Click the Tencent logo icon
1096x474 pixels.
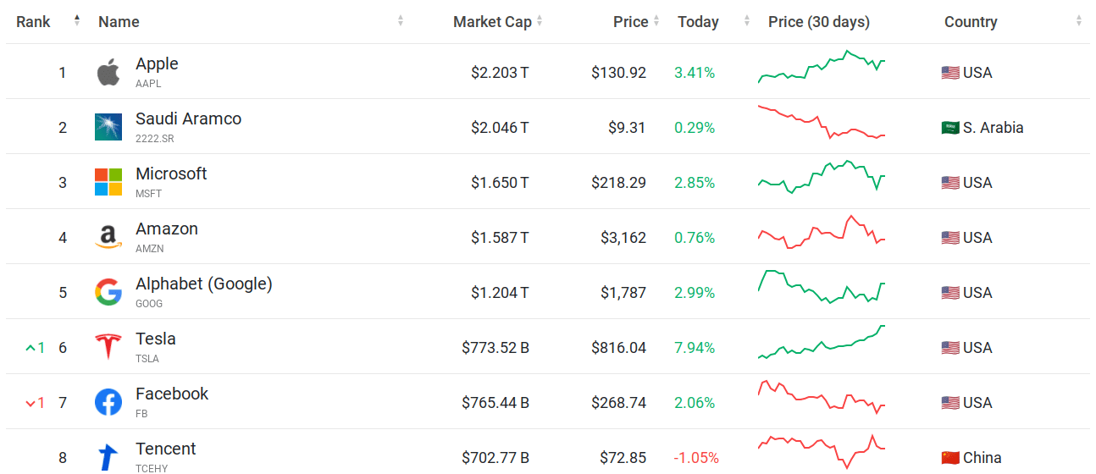coord(108,457)
